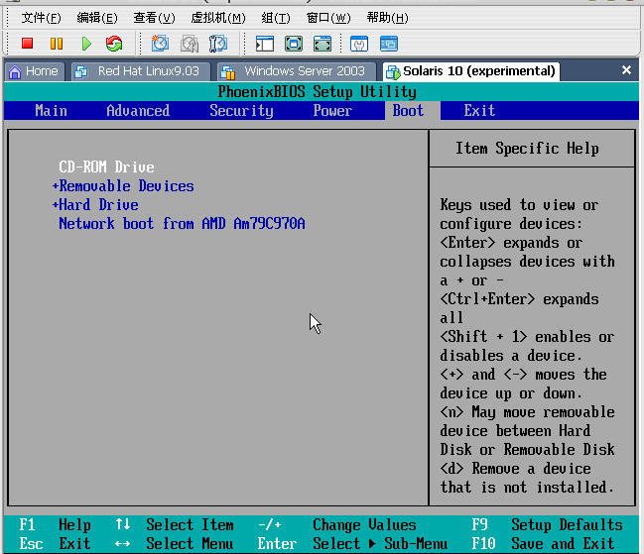Click the Console View toolbar icon

389,44
